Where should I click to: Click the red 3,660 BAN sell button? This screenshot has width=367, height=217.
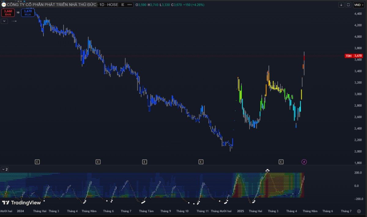point(8,12)
